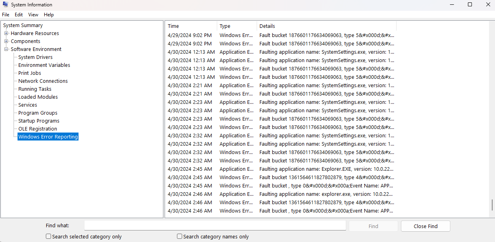Select first 4/29/2024 9:02 PM row
The height and width of the screenshot is (242, 495).
281,35
